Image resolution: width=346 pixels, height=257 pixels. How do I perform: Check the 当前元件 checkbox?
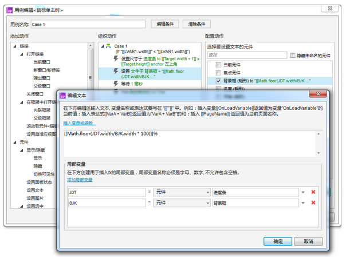click(219, 66)
